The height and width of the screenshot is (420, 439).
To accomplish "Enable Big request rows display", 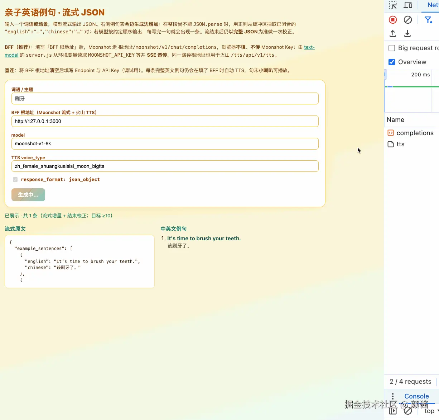I will pos(391,48).
